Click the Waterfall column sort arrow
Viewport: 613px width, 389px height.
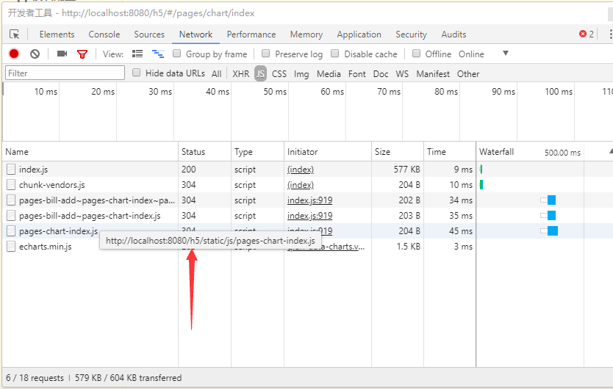click(x=609, y=151)
